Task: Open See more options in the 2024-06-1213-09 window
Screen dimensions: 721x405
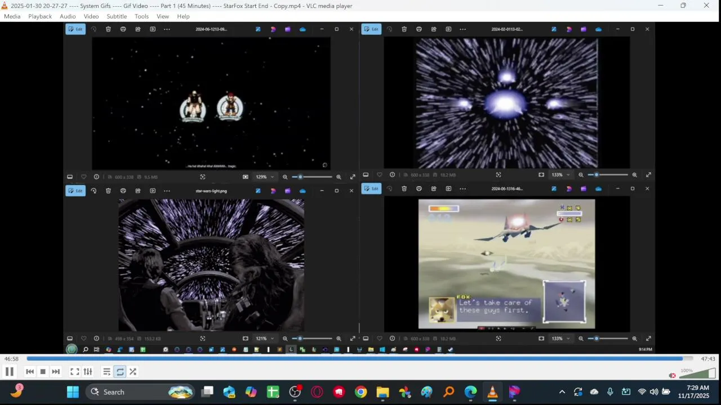Action: [167, 29]
